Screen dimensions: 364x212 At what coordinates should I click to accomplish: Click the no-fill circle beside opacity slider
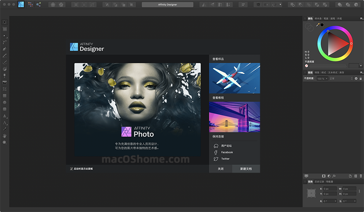[x=307, y=66]
